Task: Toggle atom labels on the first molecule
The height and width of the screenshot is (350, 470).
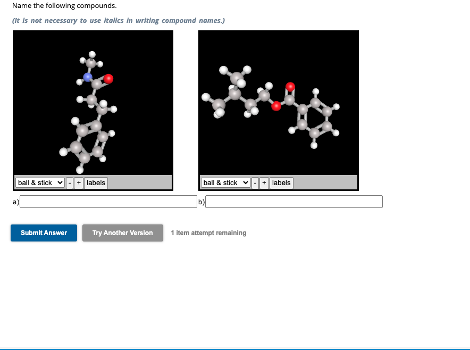Action: pyautogui.click(x=96, y=182)
